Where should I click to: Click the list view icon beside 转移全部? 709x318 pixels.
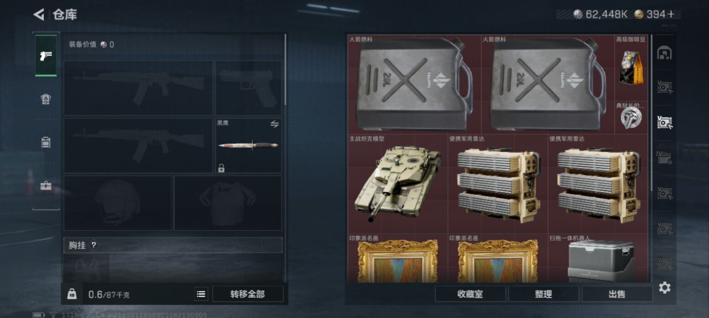(x=201, y=294)
